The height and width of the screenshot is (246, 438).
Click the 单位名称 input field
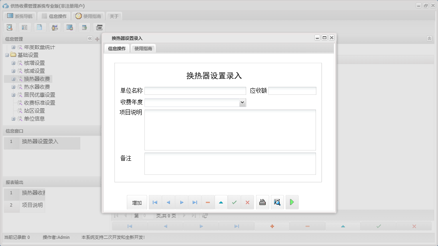(x=195, y=90)
